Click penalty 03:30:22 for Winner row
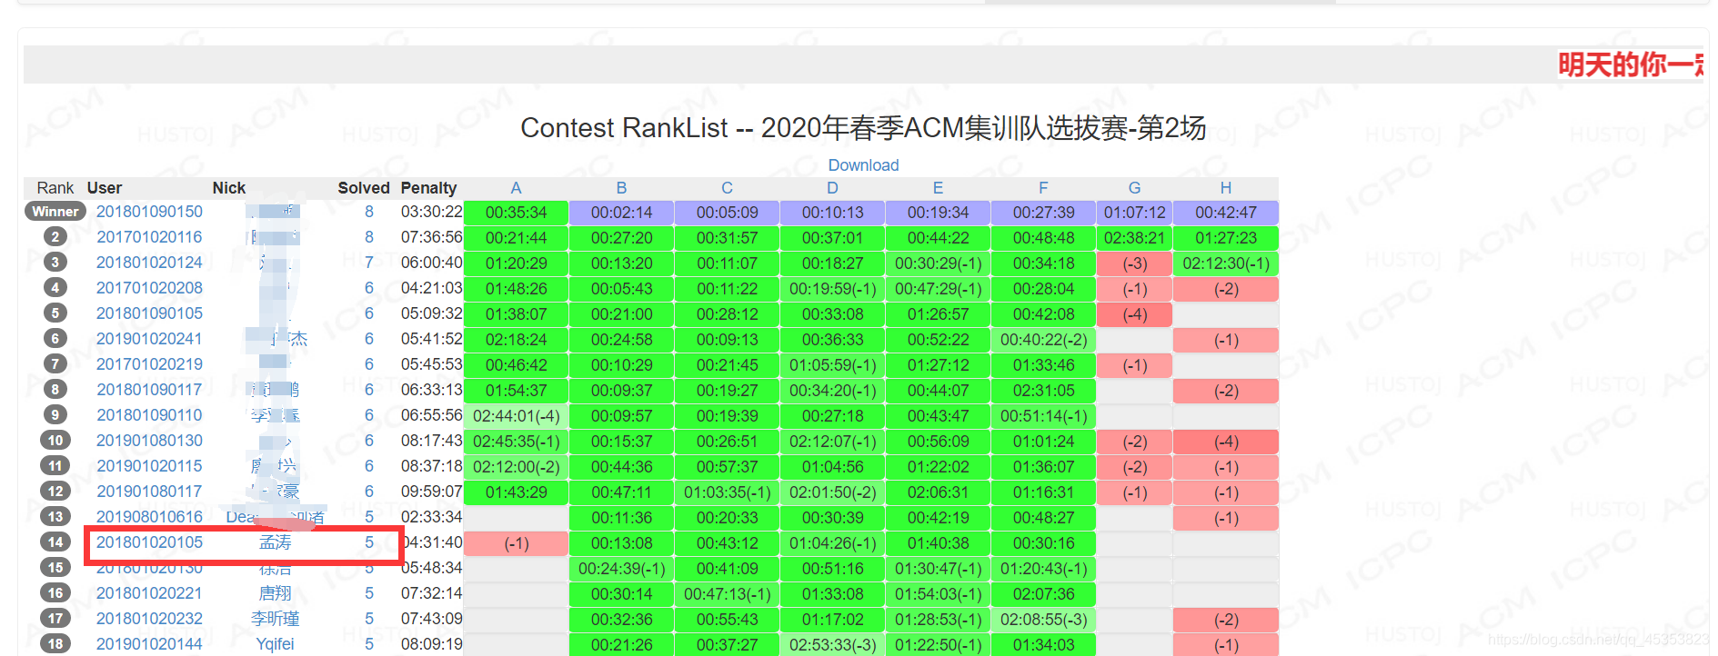 [432, 212]
